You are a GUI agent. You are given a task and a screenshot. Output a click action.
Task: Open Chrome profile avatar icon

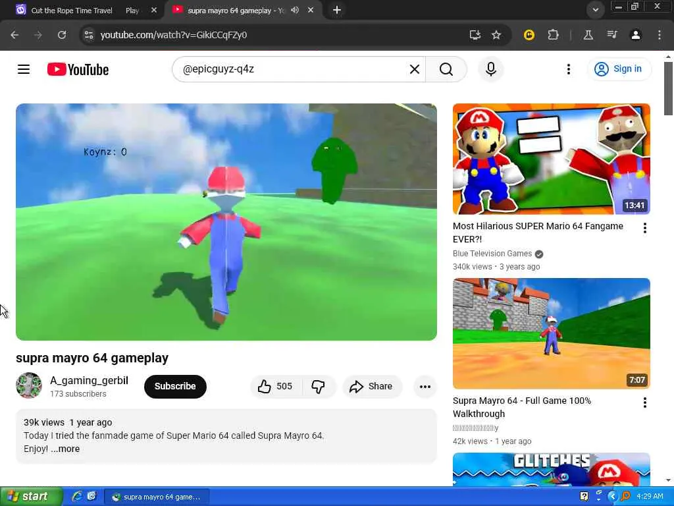pyautogui.click(x=636, y=35)
